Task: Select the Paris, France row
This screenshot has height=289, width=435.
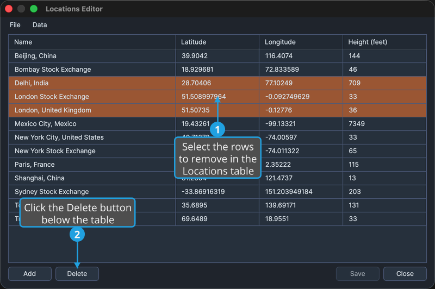Action: (217, 164)
